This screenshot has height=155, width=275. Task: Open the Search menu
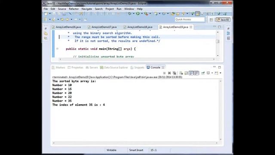click(x=99, y=9)
